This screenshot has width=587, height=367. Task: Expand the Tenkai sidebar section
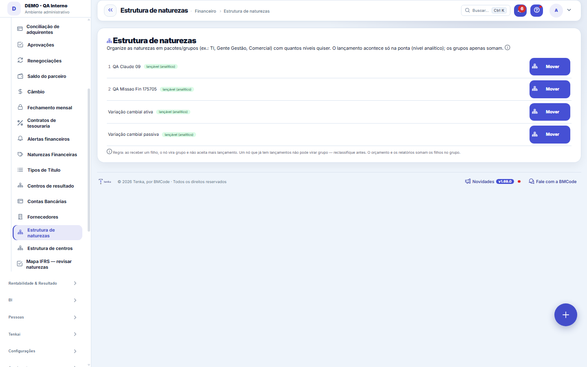(42, 334)
